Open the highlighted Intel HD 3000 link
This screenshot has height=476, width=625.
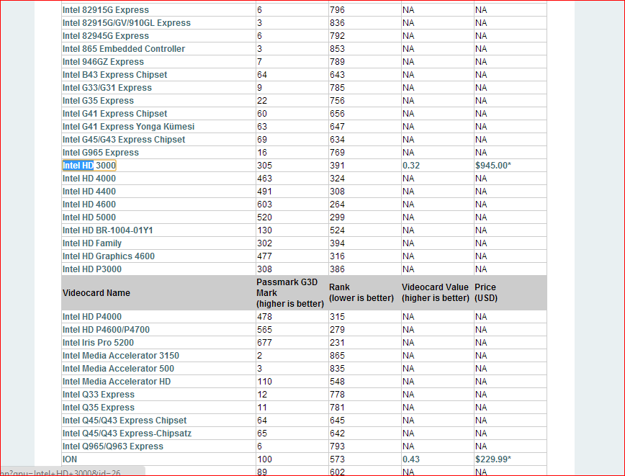click(89, 166)
